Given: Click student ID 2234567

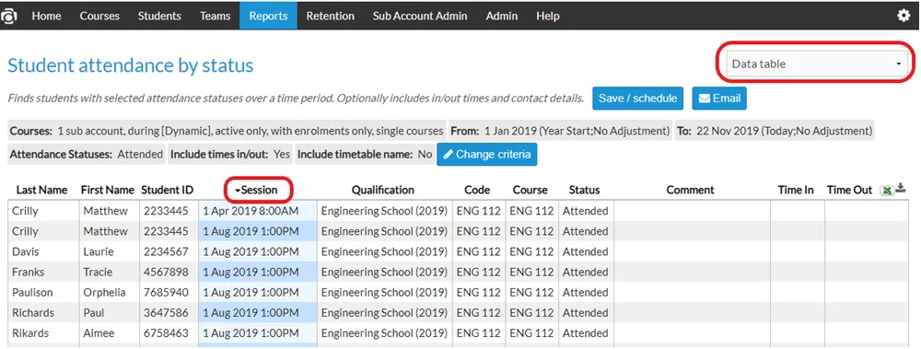Looking at the screenshot, I should 166,251.
